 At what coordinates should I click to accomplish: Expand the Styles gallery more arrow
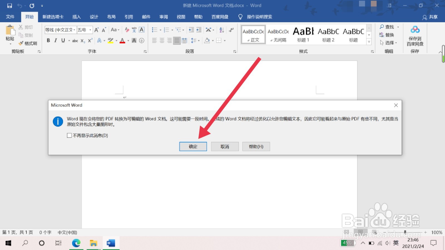369,42
